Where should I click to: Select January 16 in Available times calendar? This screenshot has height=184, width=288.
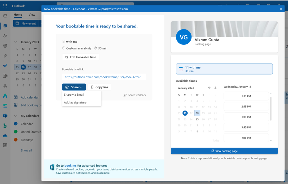(185, 113)
